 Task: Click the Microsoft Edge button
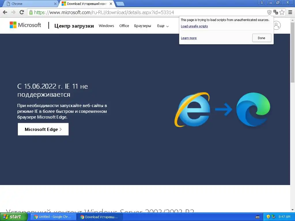pyautogui.click(x=43, y=129)
